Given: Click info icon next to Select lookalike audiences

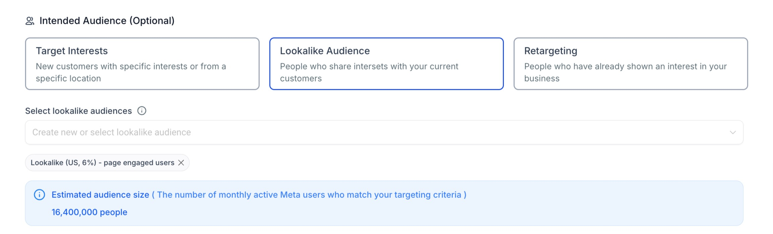Looking at the screenshot, I should pyautogui.click(x=142, y=111).
